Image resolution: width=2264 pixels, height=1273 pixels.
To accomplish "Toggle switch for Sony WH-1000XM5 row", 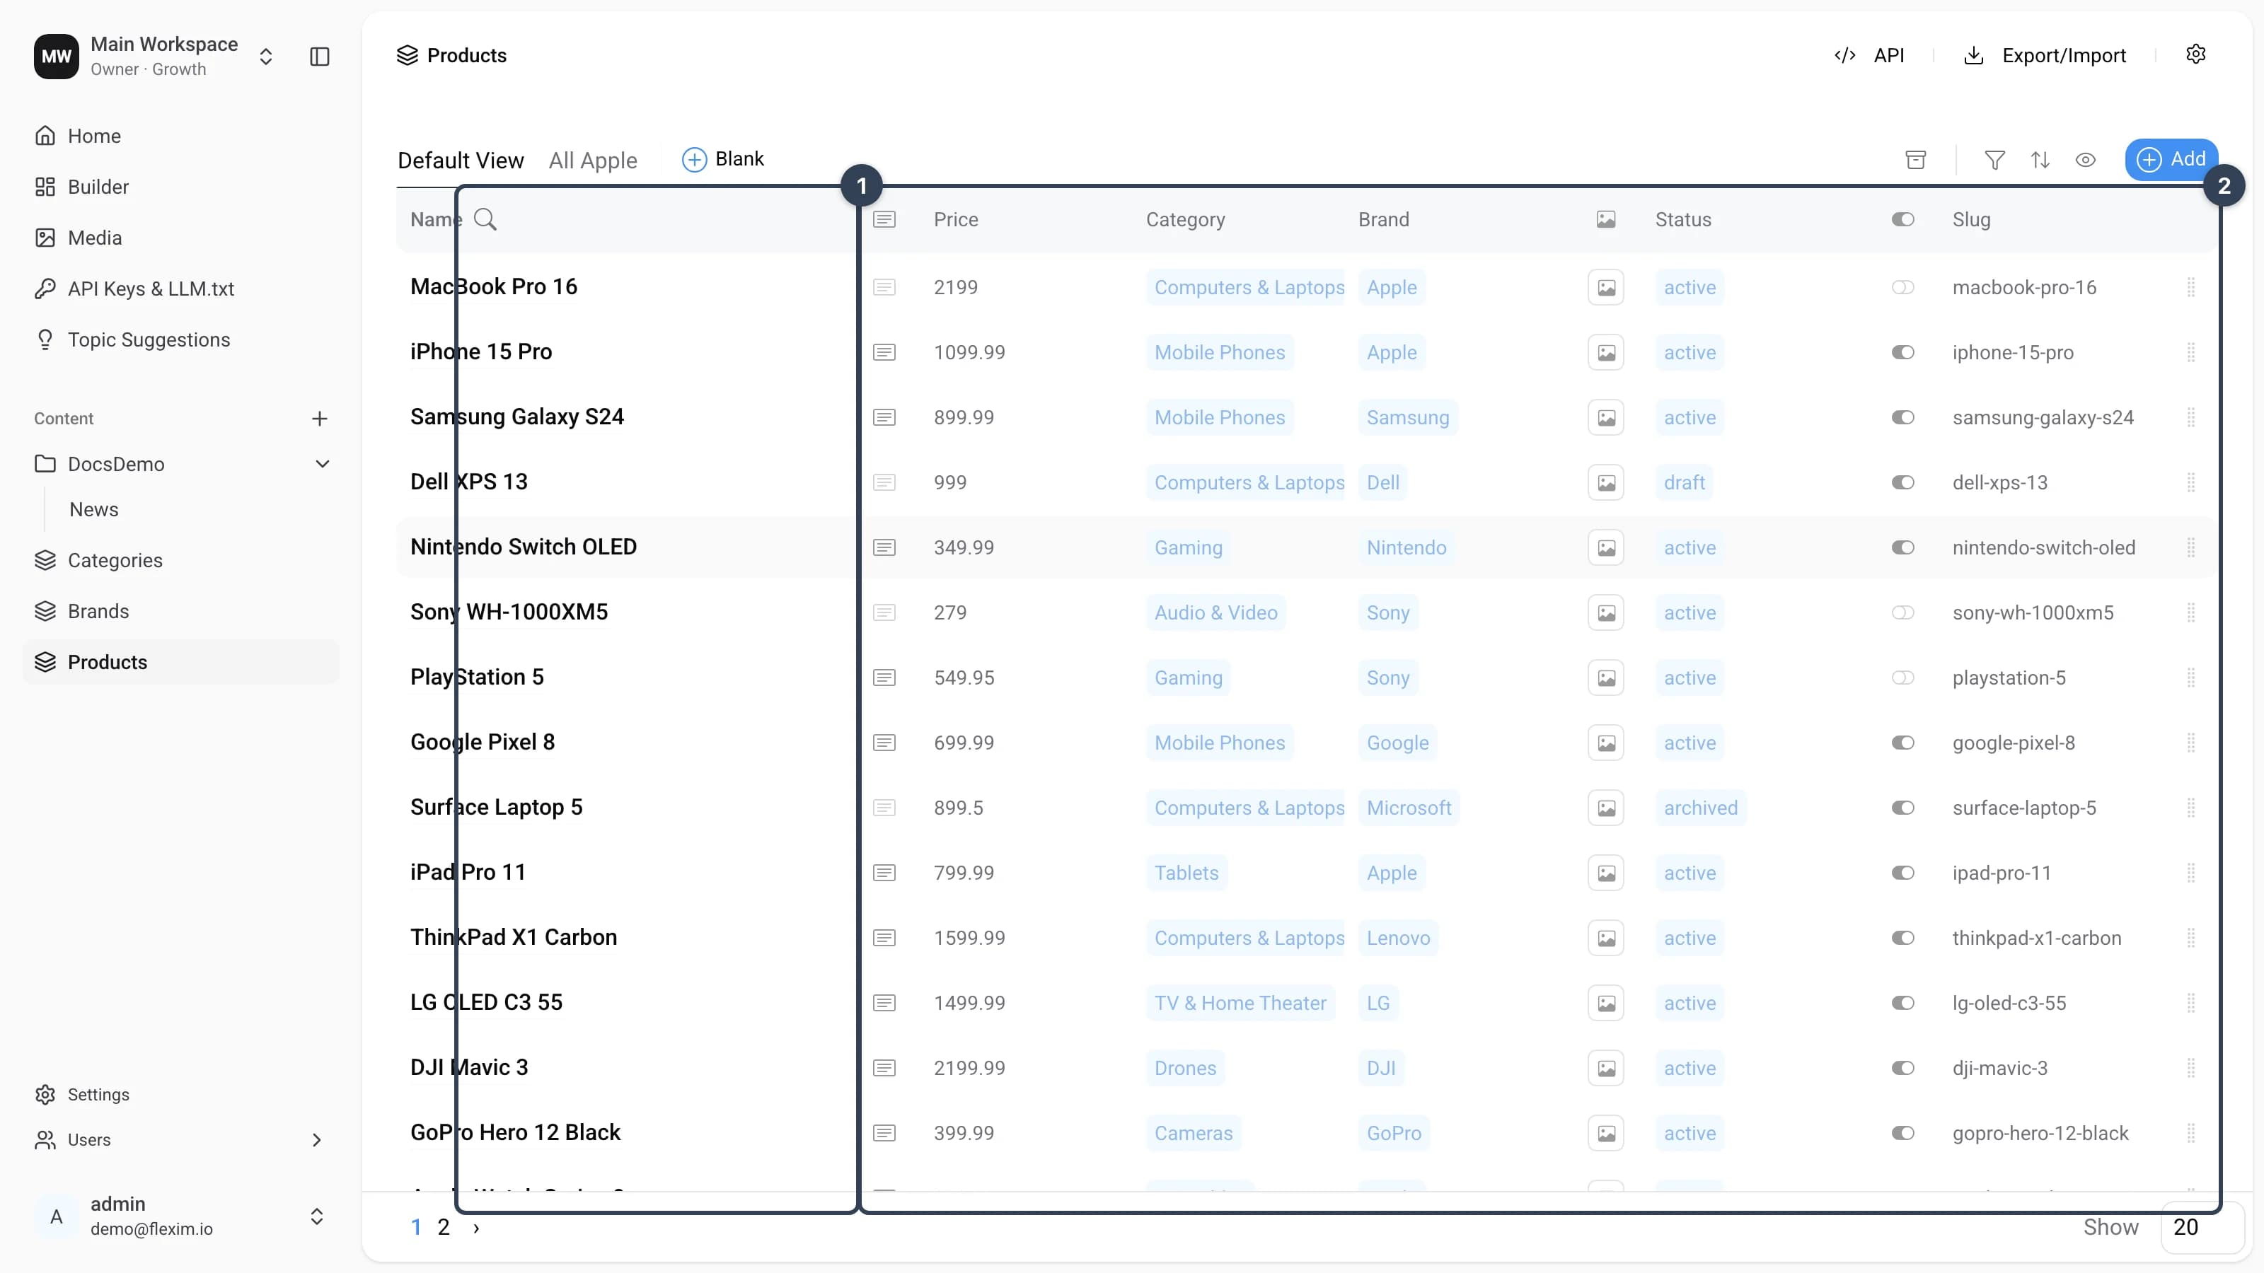I will (x=1902, y=612).
